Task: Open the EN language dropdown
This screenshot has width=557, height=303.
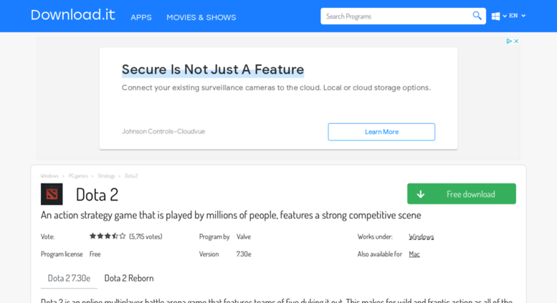Action: 518,16
